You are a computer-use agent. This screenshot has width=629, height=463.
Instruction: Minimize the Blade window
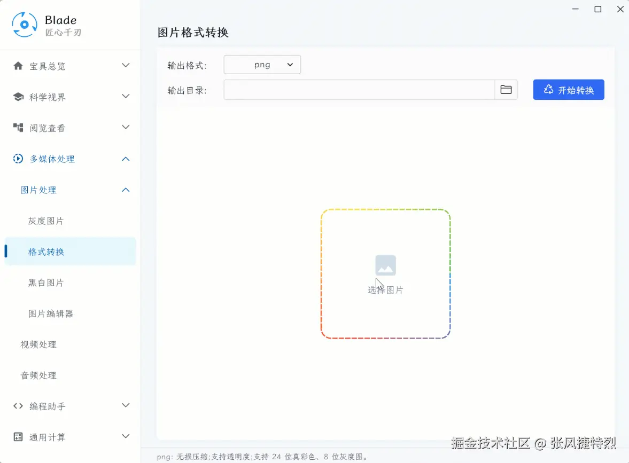pyautogui.click(x=575, y=9)
